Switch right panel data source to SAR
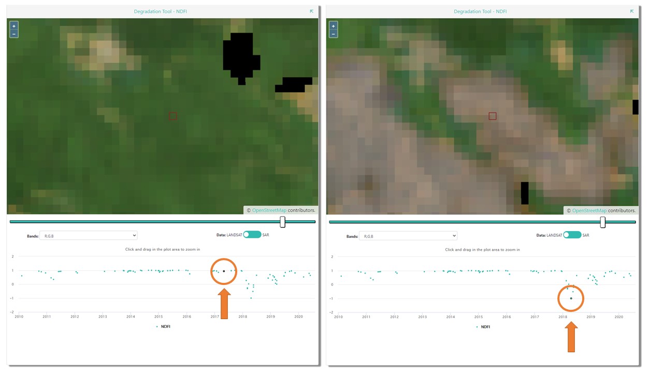 click(572, 235)
